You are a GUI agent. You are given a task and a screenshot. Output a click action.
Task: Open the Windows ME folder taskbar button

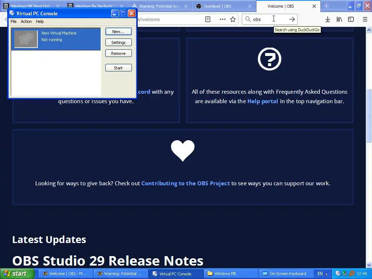click(231, 274)
